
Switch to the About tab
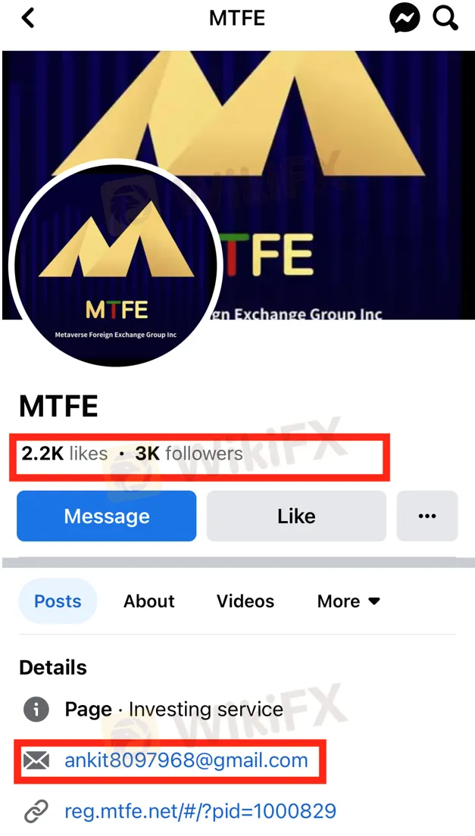coord(149,601)
